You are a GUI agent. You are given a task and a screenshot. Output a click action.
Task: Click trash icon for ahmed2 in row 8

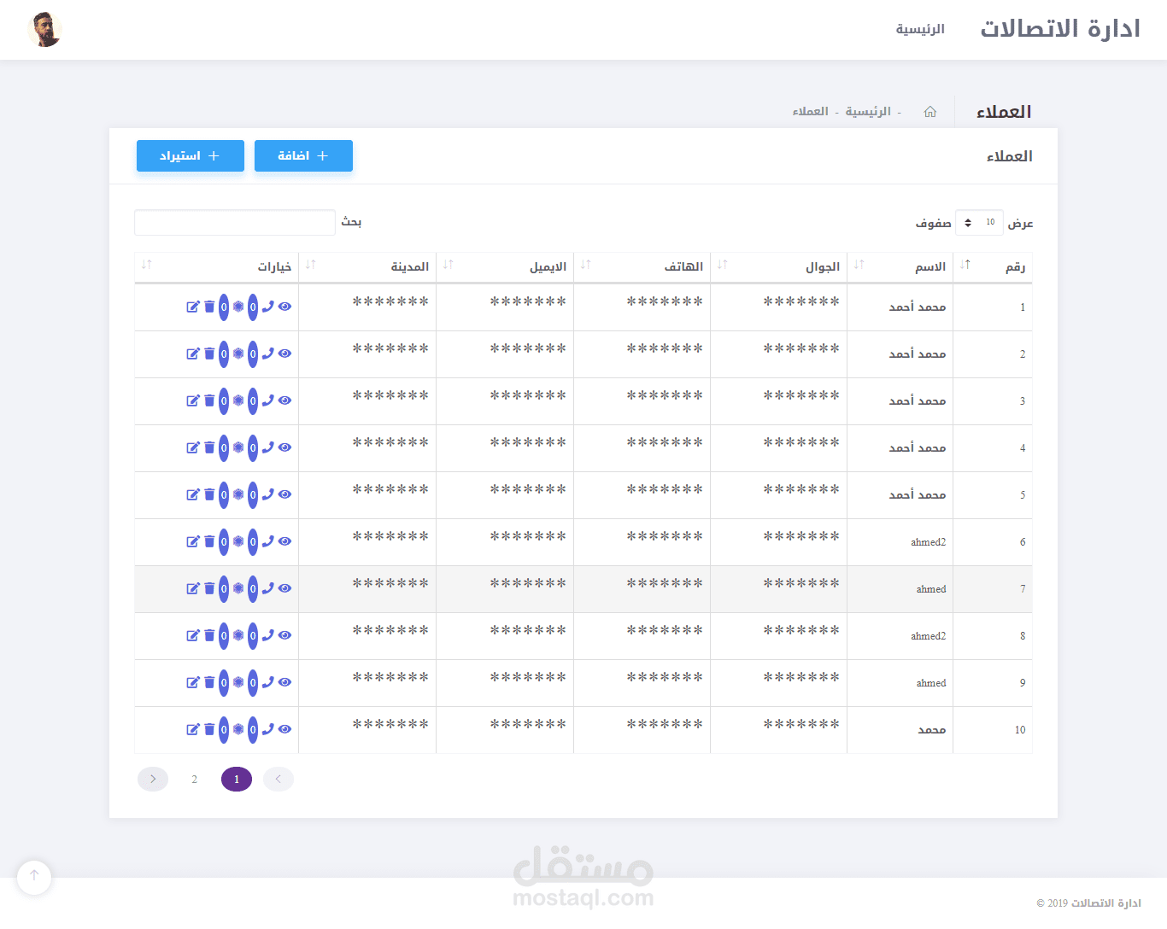point(209,635)
